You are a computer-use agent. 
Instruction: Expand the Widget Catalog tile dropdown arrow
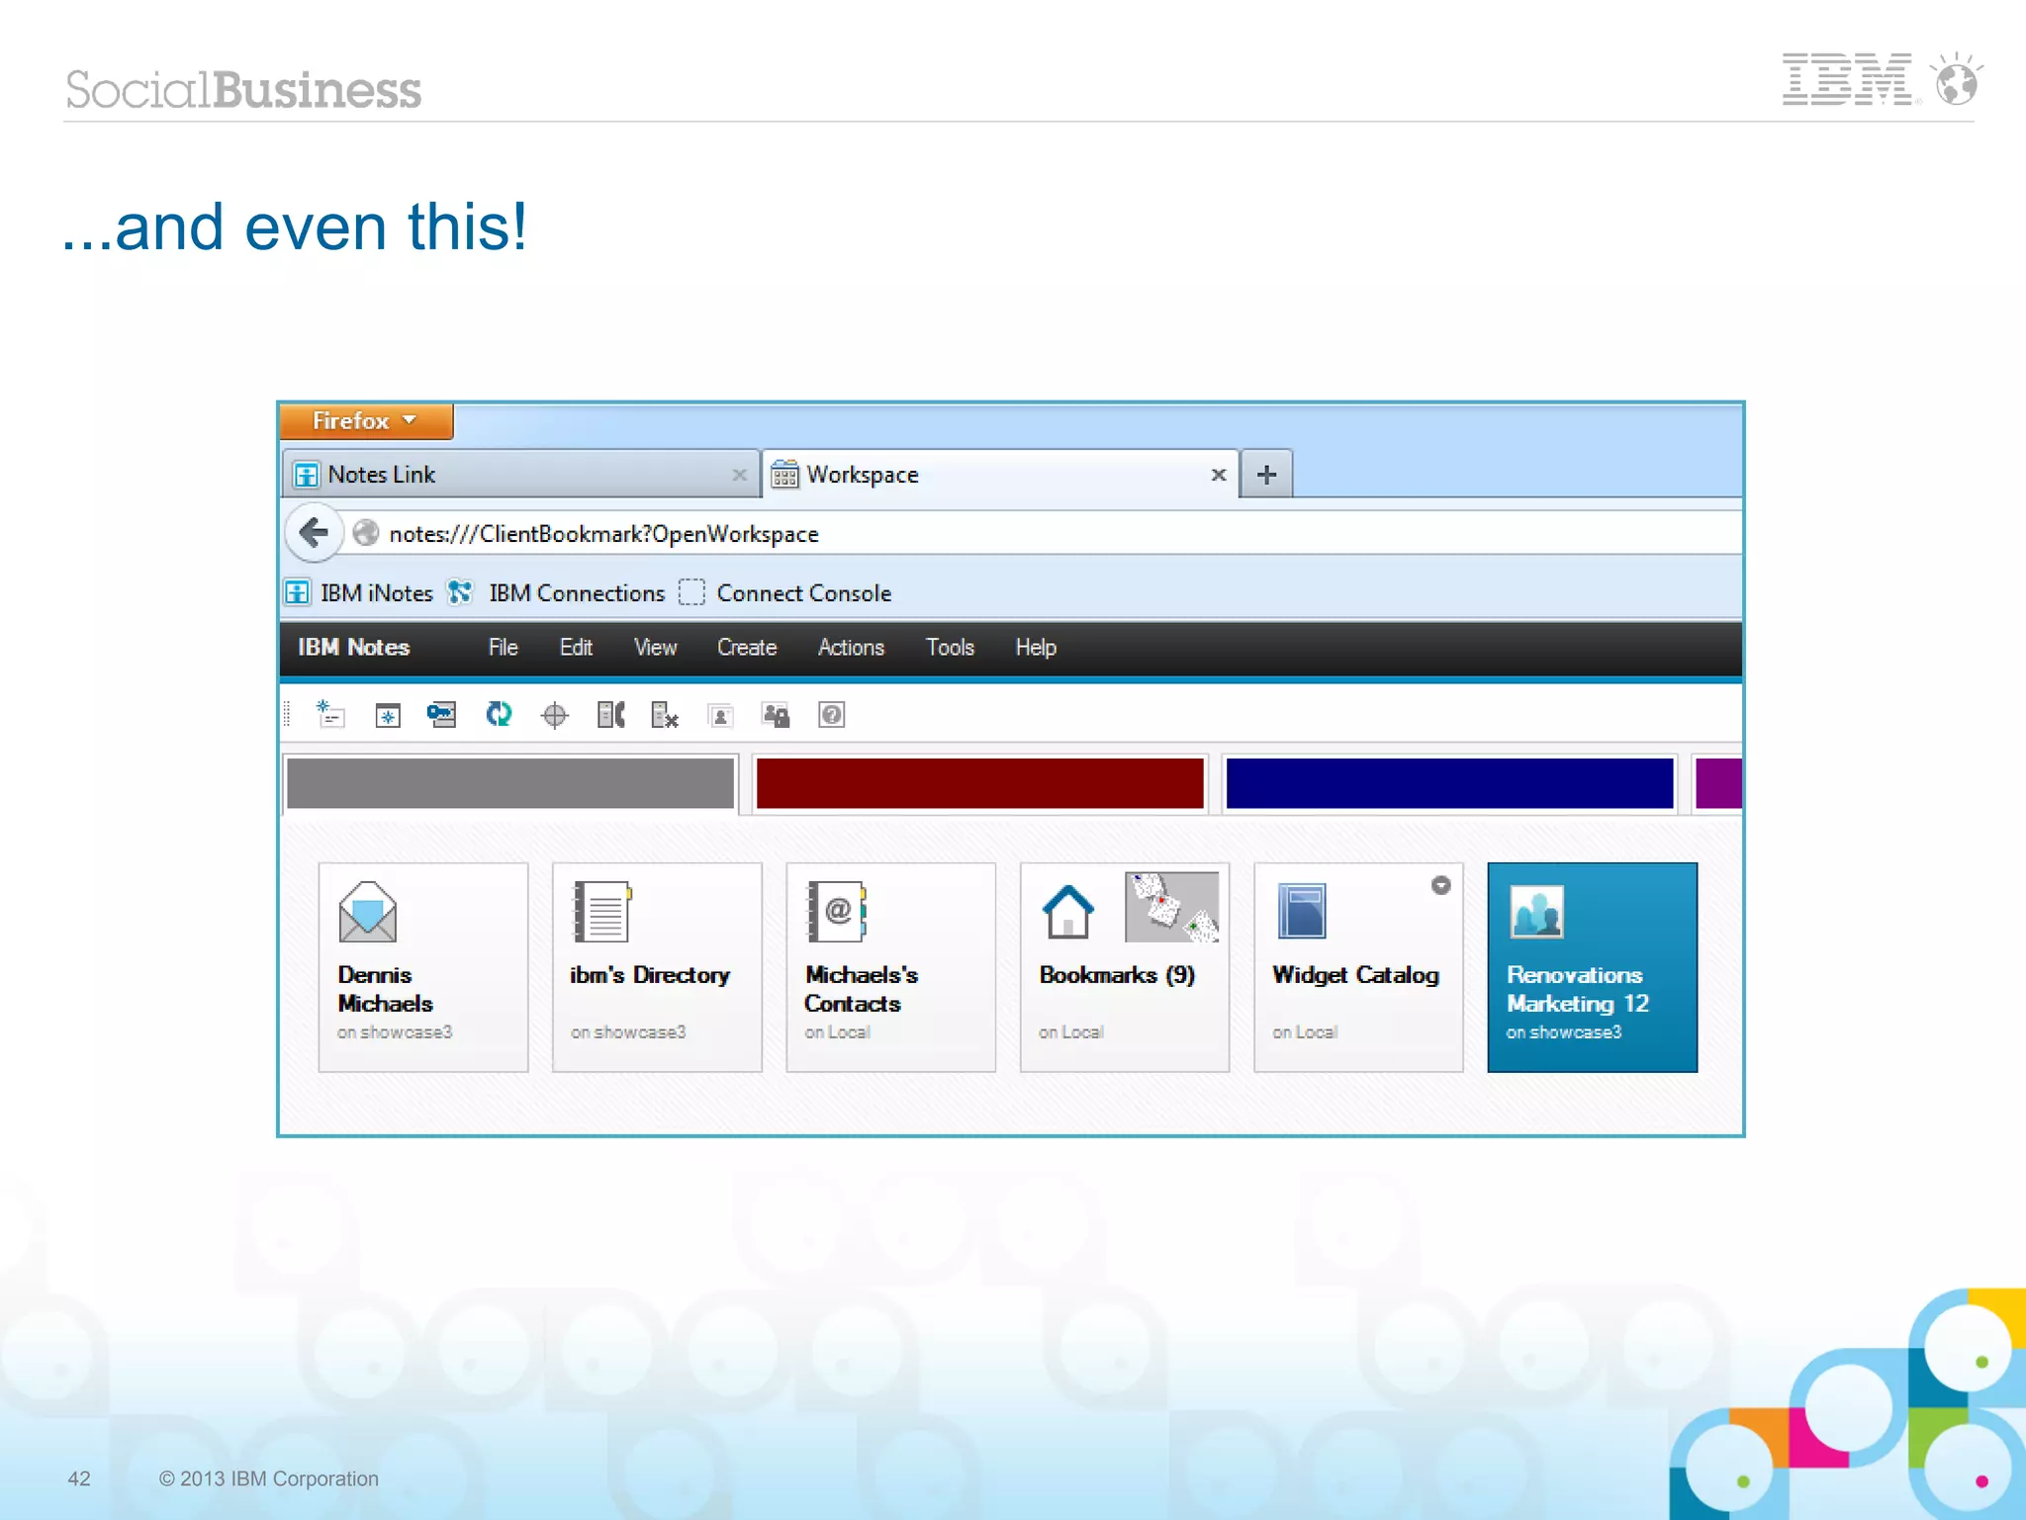(1440, 885)
